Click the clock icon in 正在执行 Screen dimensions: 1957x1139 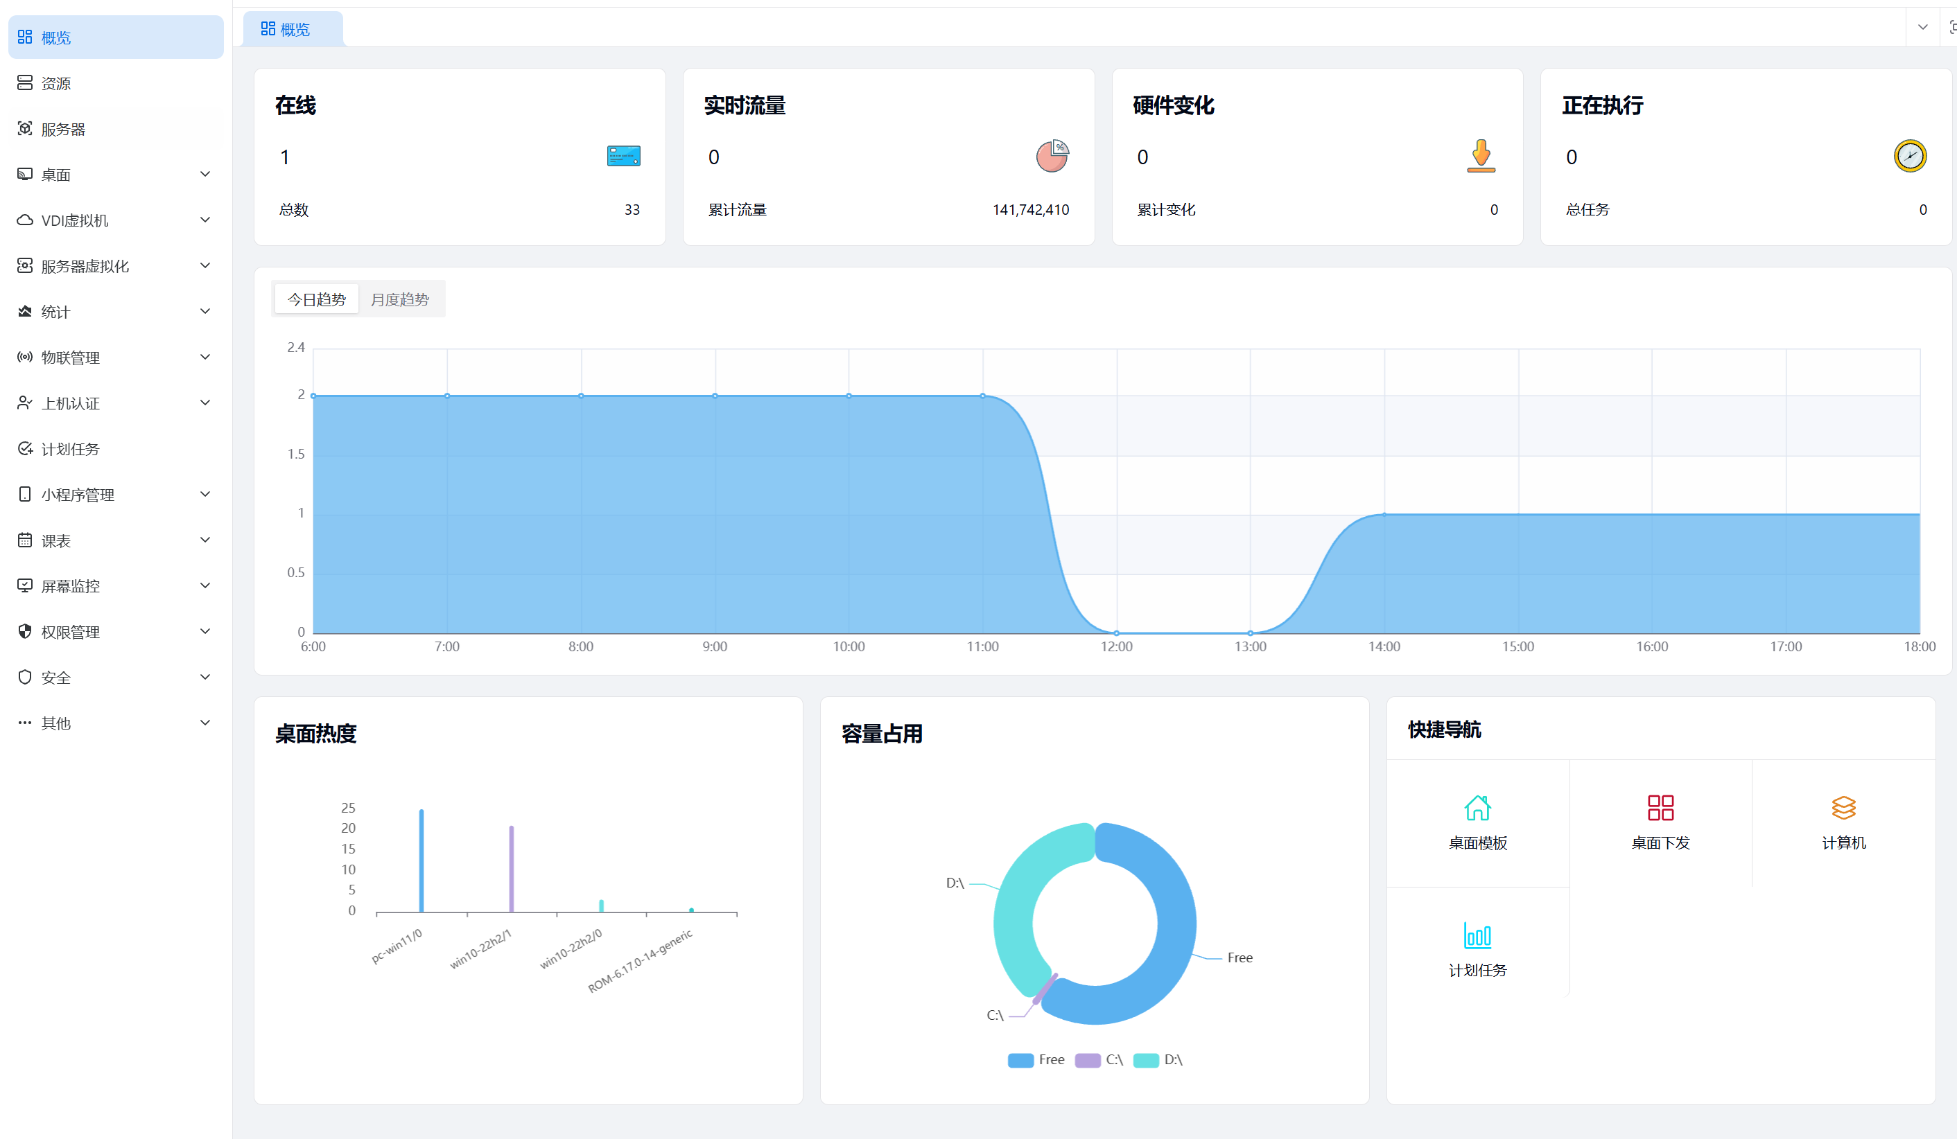click(x=1910, y=156)
